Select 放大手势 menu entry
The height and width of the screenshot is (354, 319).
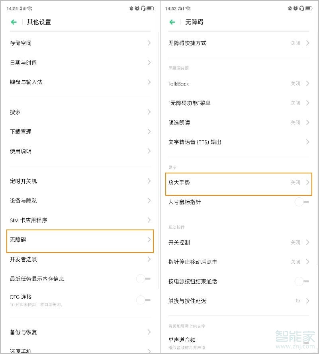point(238,183)
